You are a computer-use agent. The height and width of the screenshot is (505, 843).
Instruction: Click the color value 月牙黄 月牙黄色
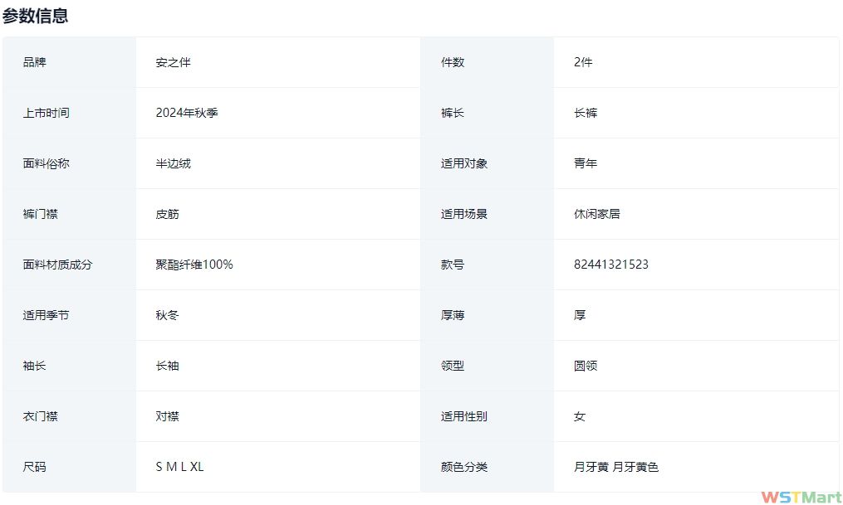(x=615, y=467)
